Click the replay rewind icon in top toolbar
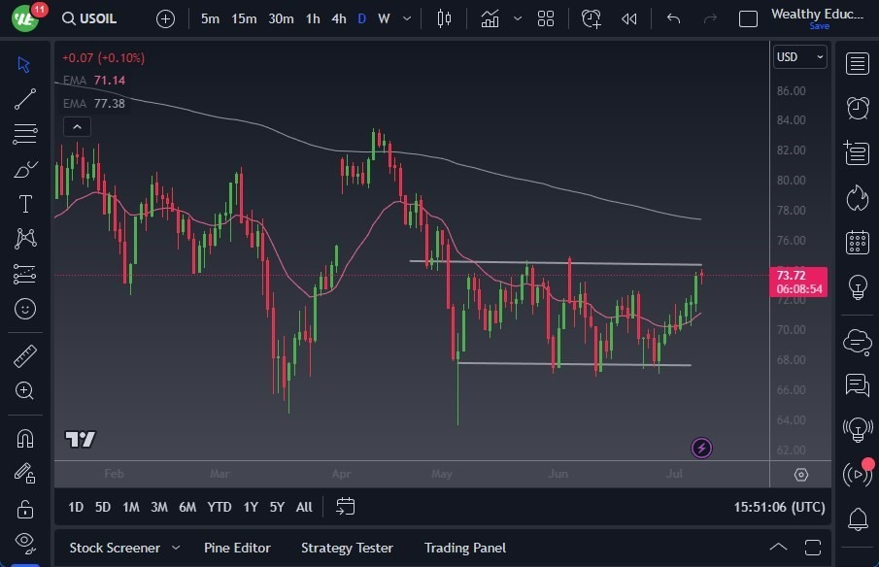 pos(629,18)
